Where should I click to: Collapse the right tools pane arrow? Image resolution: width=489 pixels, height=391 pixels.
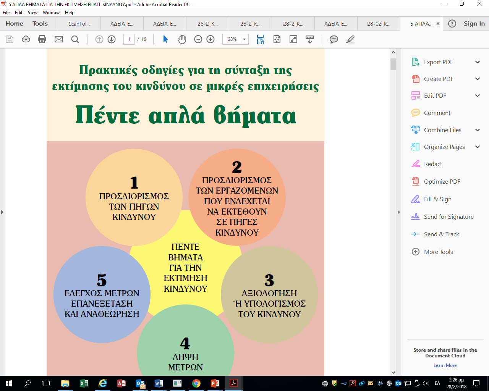pyautogui.click(x=399, y=212)
